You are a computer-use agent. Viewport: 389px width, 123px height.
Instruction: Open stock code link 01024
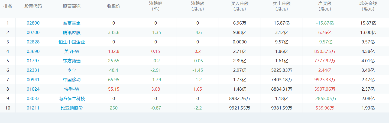coord(33,89)
